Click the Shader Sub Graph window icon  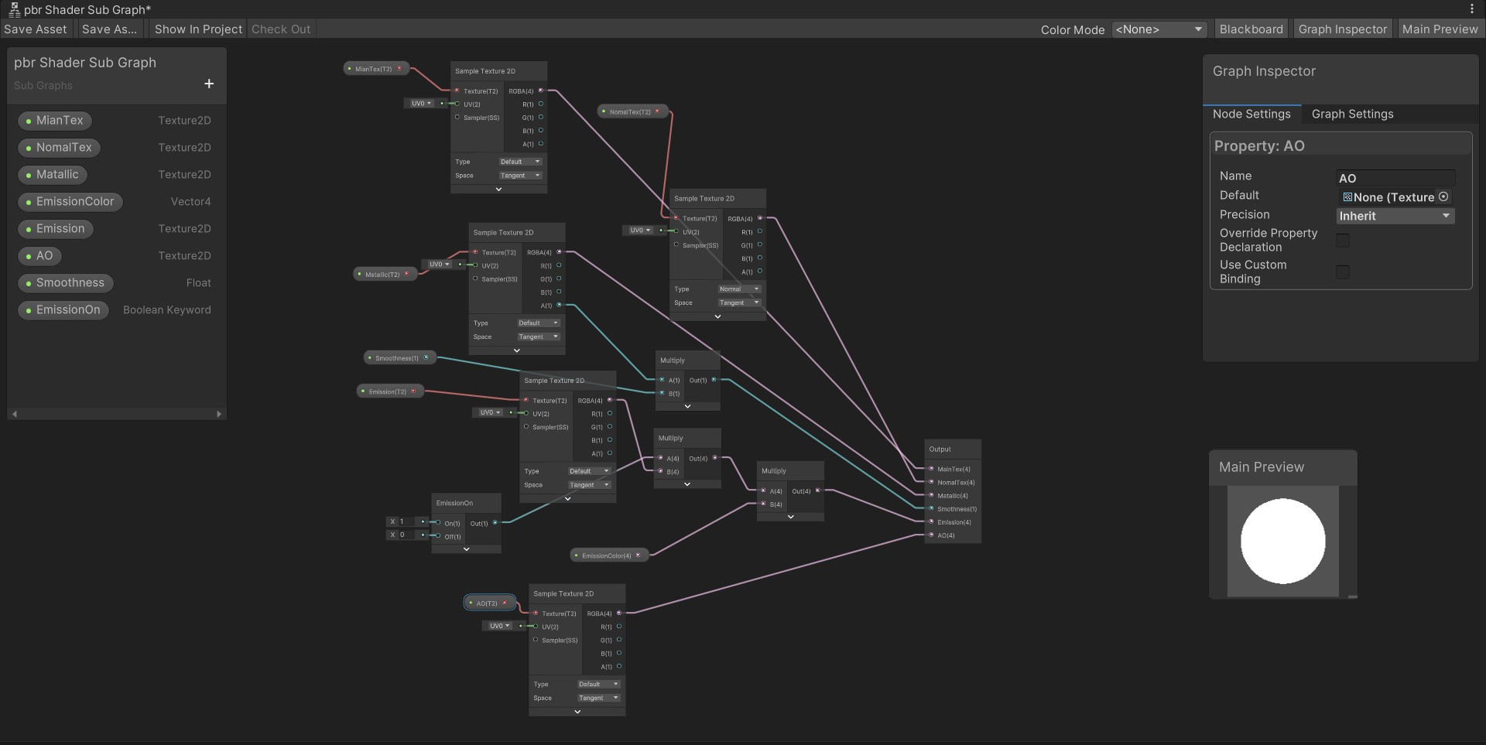pos(14,9)
